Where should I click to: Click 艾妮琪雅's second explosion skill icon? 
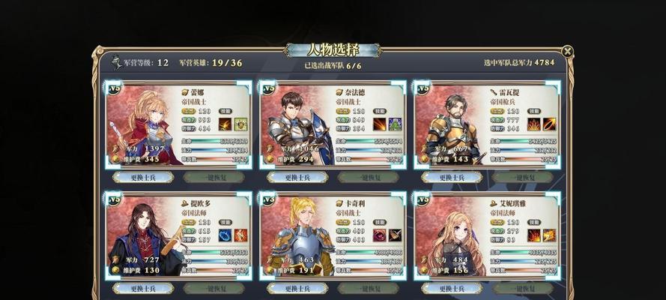pyautogui.click(x=549, y=235)
